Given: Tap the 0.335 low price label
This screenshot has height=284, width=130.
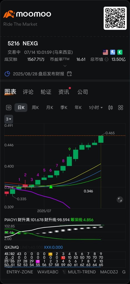Looking at the screenshot, I should (22, 199).
